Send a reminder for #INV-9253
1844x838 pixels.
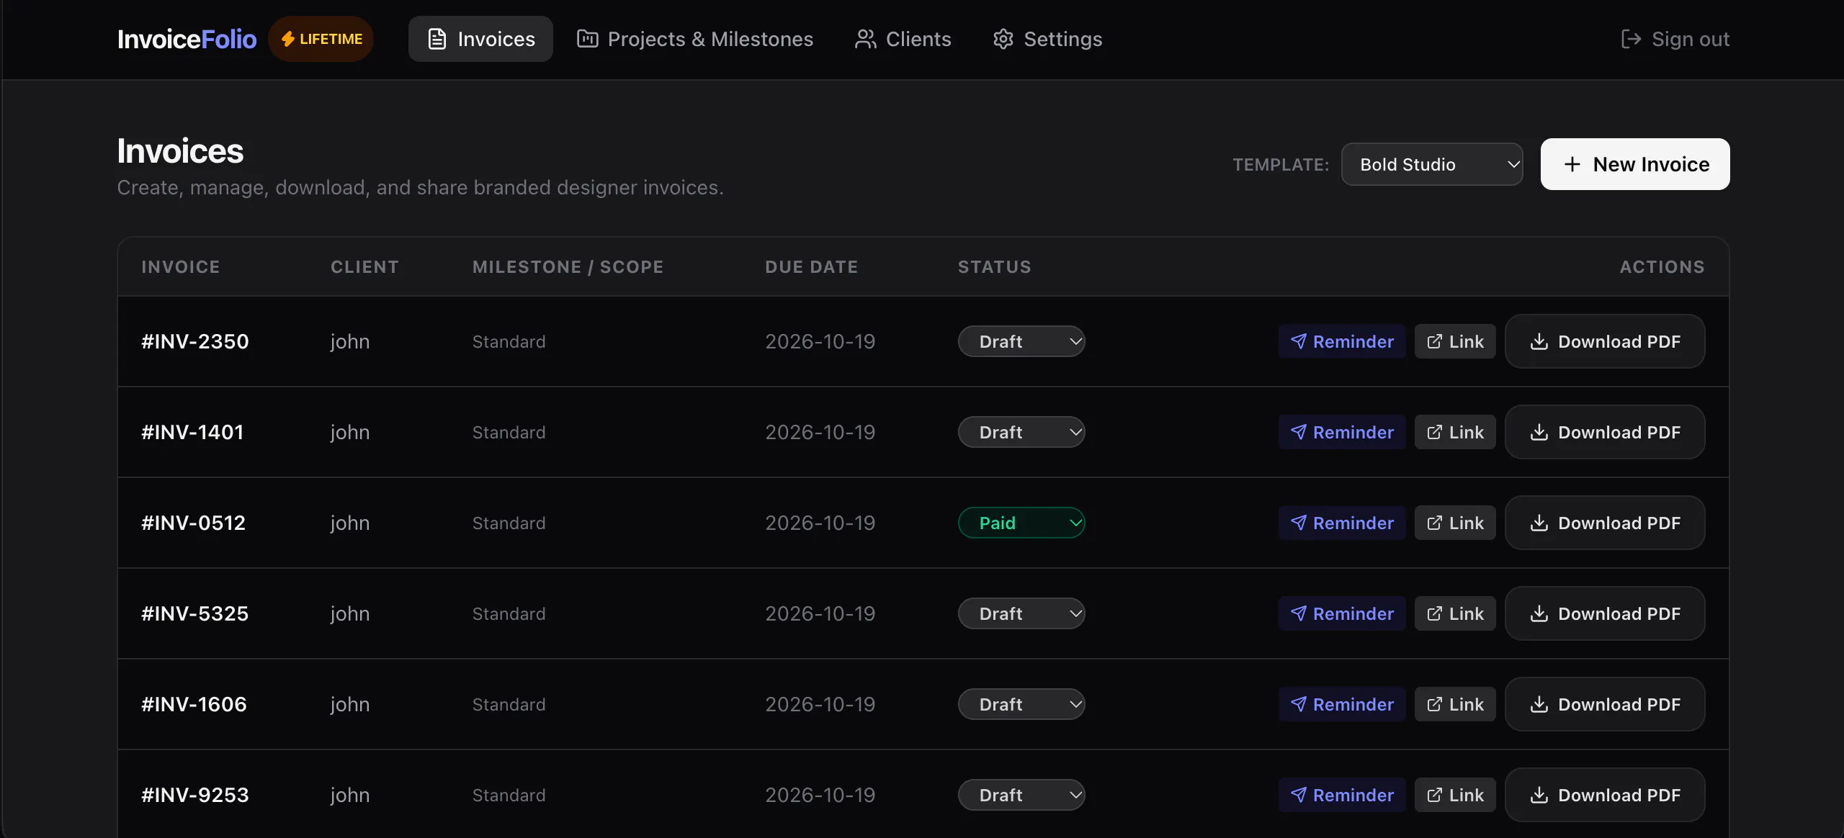pyautogui.click(x=1342, y=795)
